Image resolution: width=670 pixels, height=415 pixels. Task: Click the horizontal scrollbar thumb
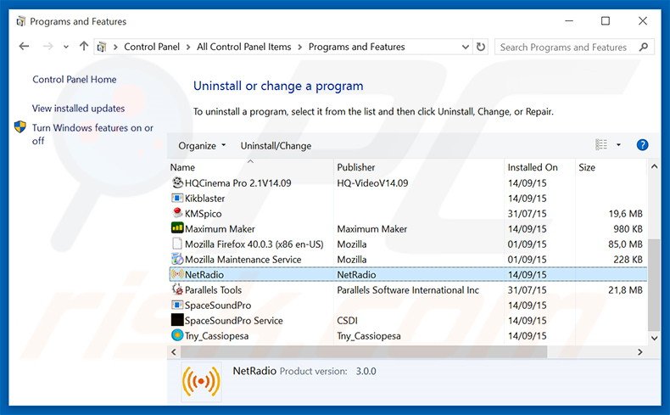tap(364, 351)
